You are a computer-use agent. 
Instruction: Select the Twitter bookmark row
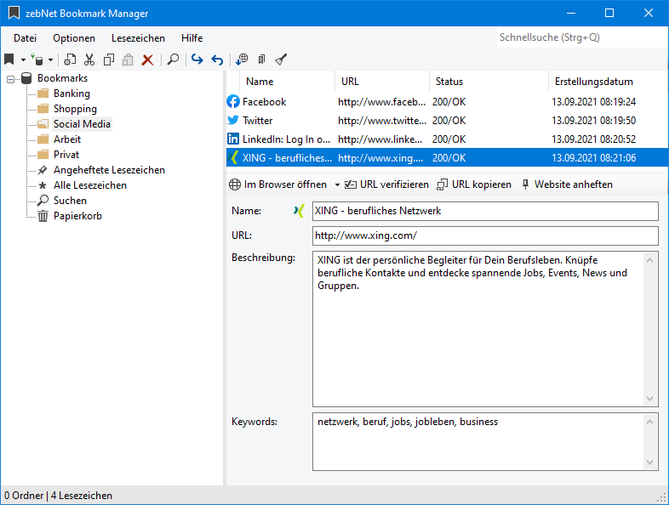coord(447,121)
